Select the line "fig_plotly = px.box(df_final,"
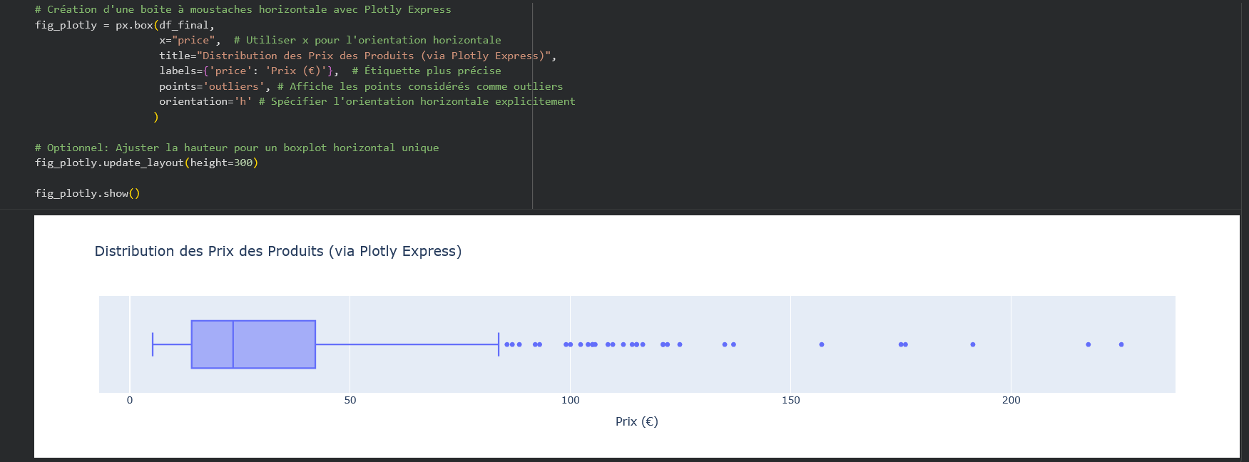Screen dimensions: 1249x462 (125, 25)
